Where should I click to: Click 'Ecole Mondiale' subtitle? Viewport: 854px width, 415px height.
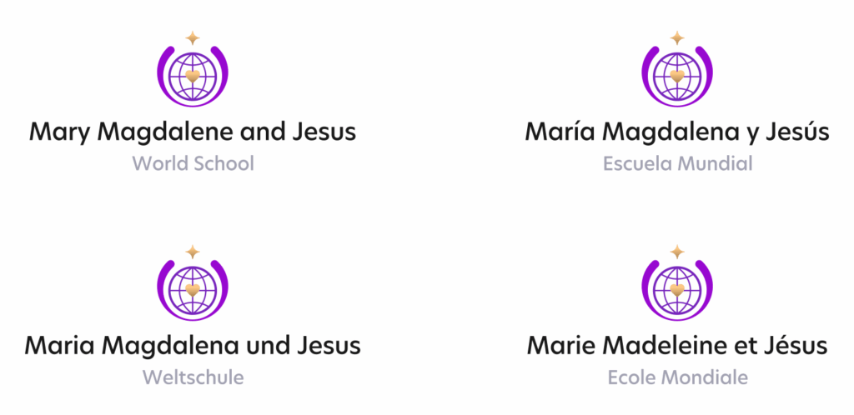677,377
